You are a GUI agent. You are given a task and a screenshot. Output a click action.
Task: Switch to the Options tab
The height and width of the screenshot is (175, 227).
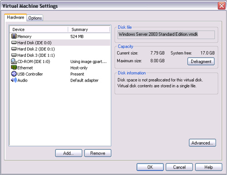[35, 18]
